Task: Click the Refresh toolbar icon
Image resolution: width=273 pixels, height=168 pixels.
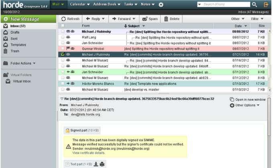Action: (63, 19)
